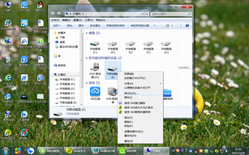Open 驱动人生6 desktop shortcut

coord(41,80)
